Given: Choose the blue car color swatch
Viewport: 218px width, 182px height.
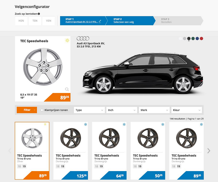Looking at the screenshot, I should tap(197, 39).
